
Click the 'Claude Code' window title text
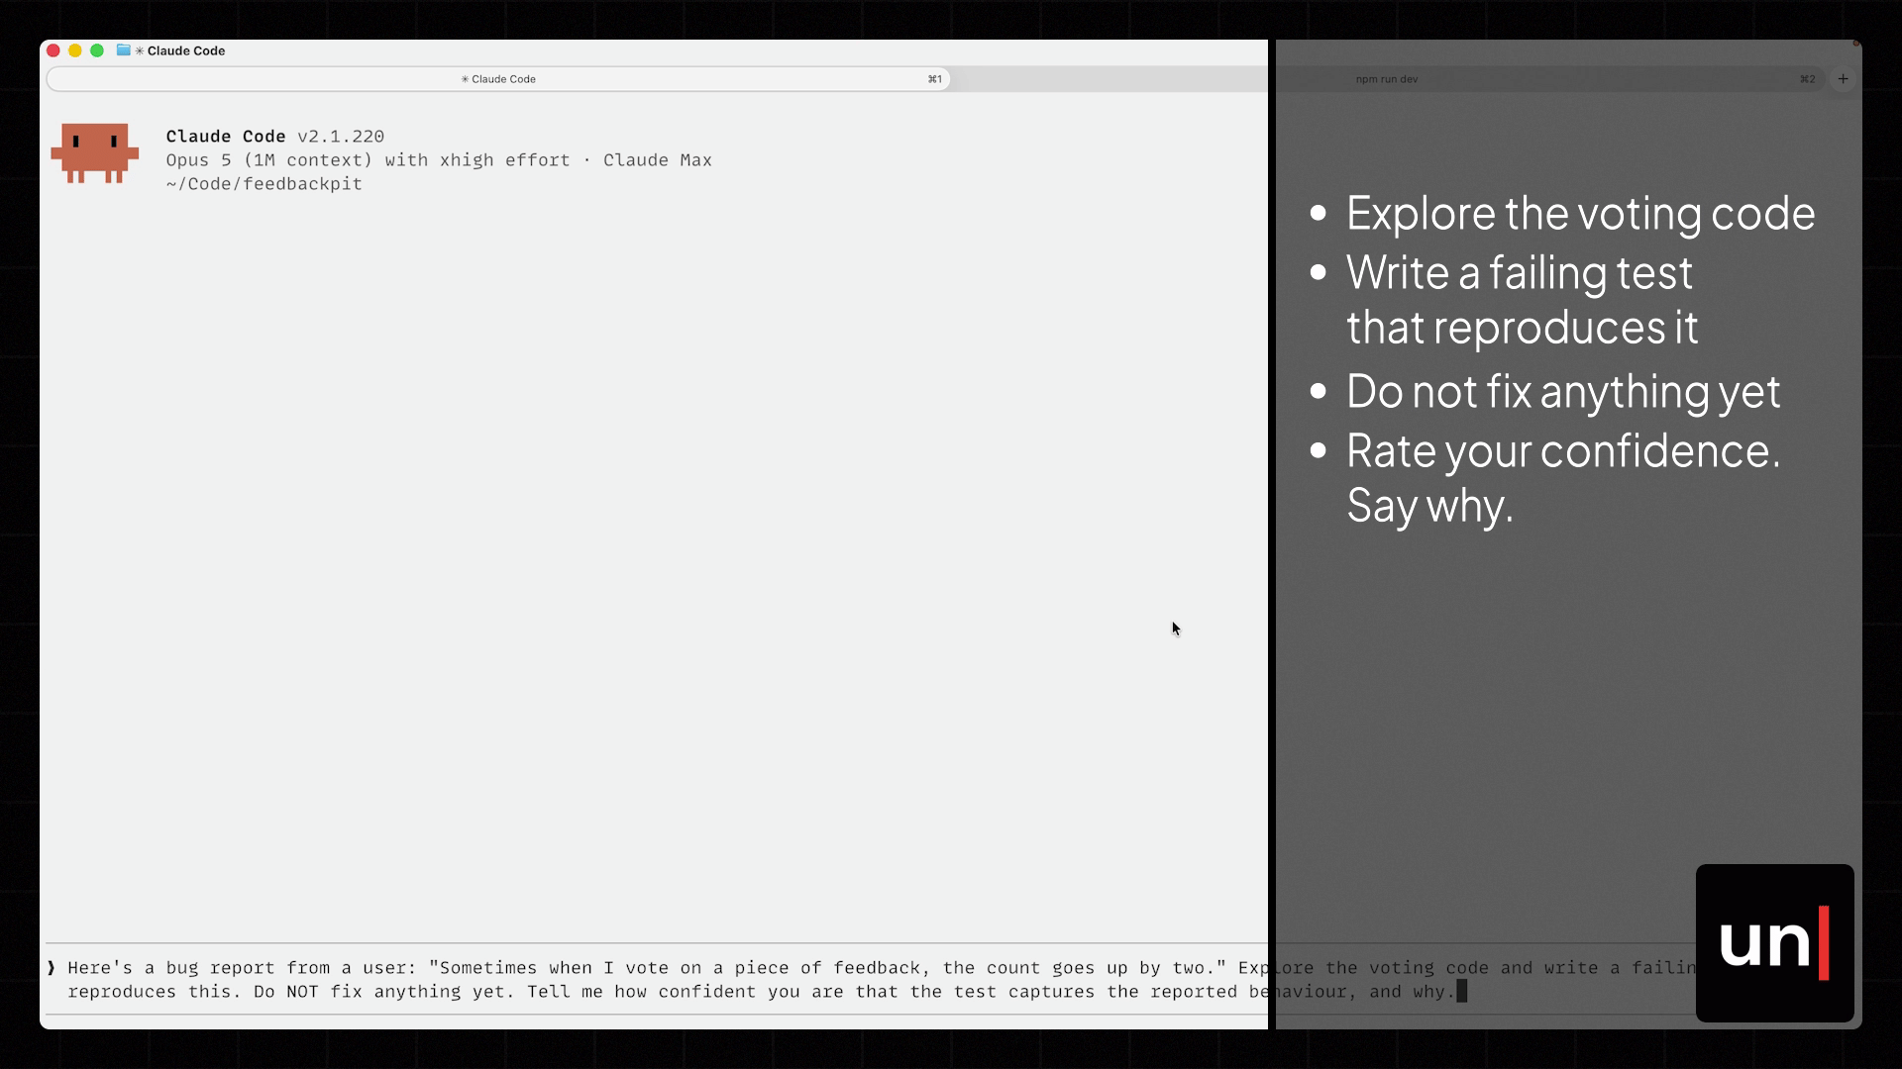coord(186,50)
